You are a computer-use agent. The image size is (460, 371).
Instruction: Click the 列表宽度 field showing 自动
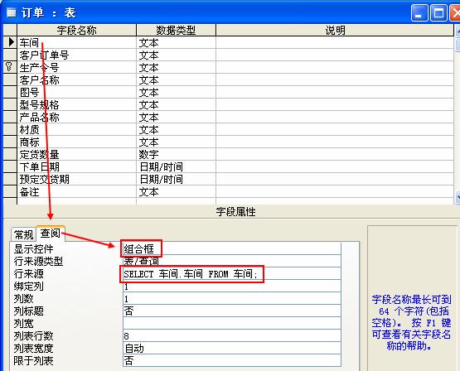(232, 348)
